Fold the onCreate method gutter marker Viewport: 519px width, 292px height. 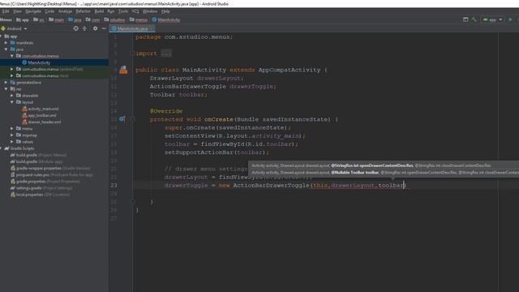(133, 119)
